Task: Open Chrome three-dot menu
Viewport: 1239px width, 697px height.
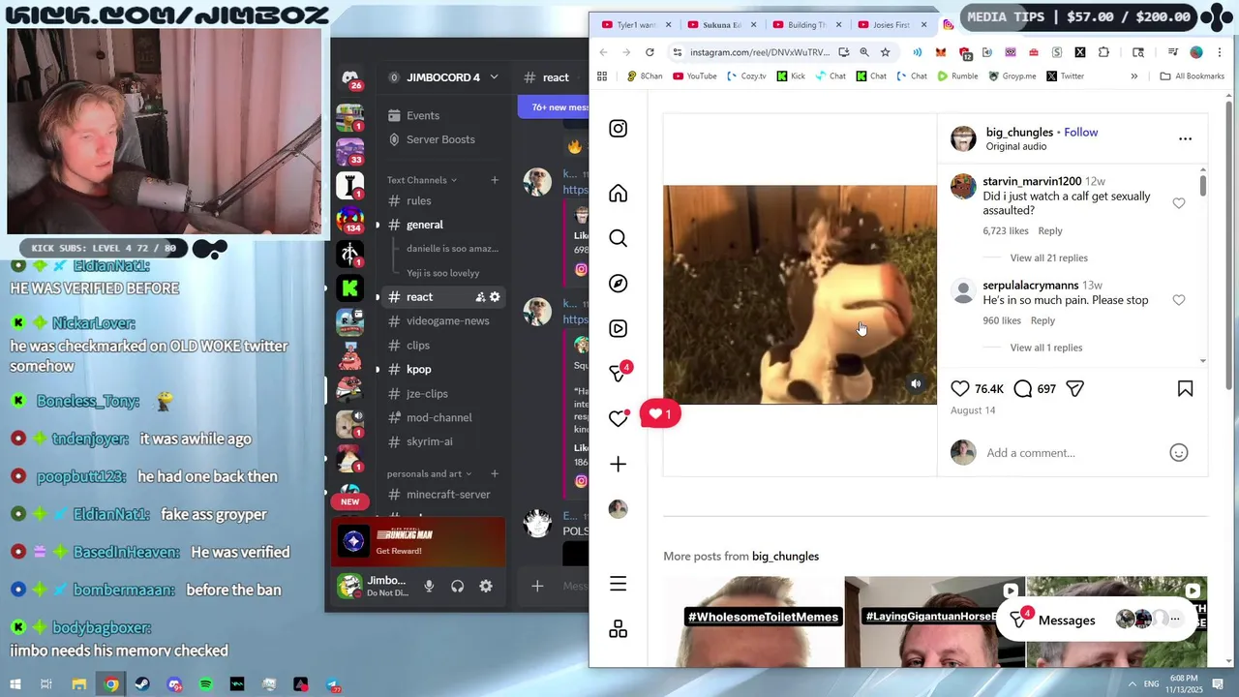Action: [1222, 52]
